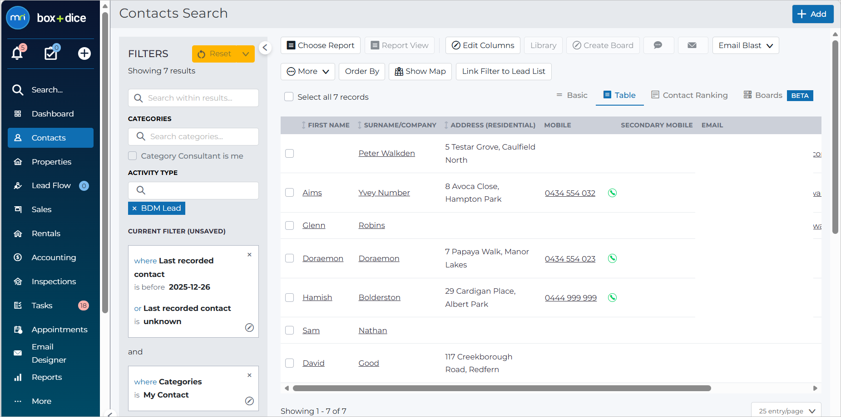Sort by Address (Residential) column
The height and width of the screenshot is (417, 841).
coord(490,125)
